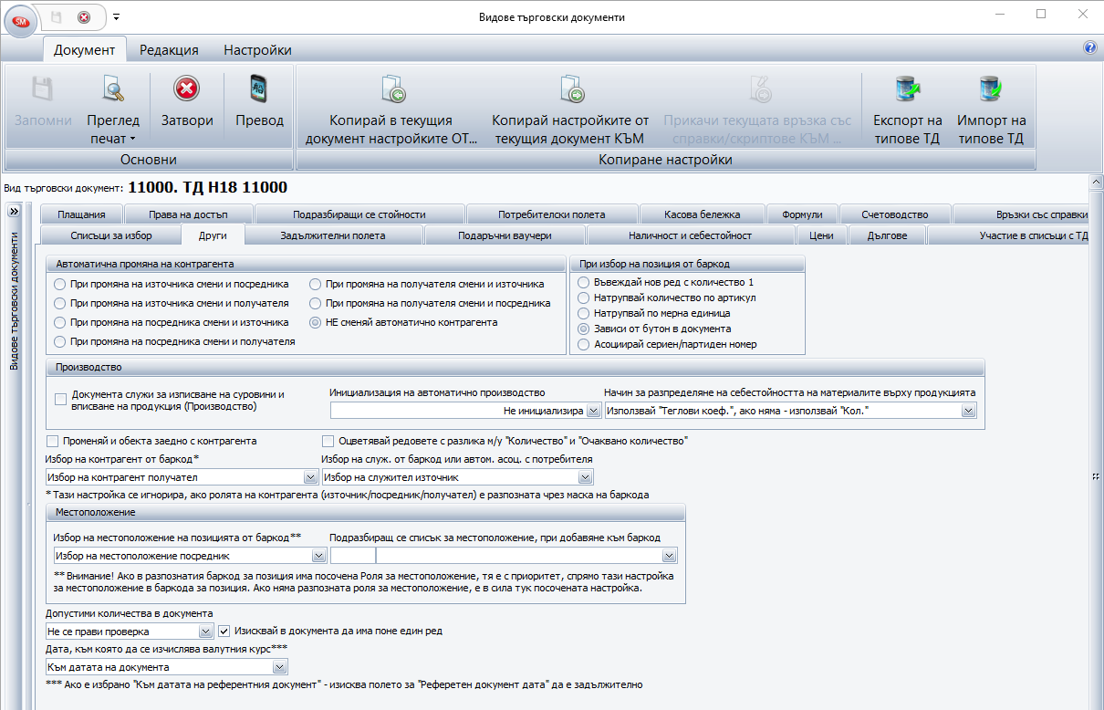
Task: Click the Превод ribbon button
Action: pyautogui.click(x=259, y=107)
